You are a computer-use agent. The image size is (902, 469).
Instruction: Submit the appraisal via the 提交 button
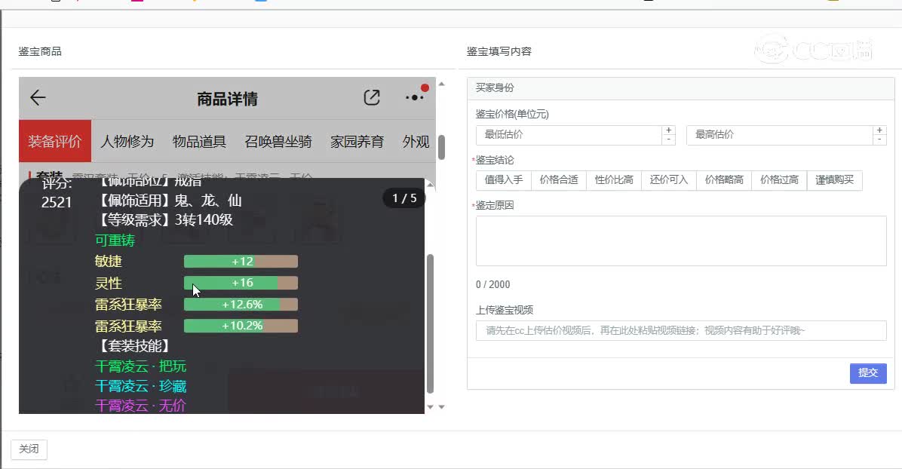coord(868,373)
